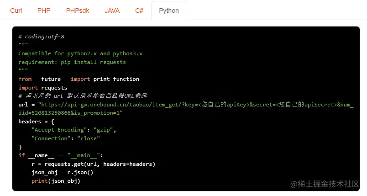The width and height of the screenshot is (367, 196).
Task: Click the print(json_obj) statement
Action: click(x=56, y=181)
